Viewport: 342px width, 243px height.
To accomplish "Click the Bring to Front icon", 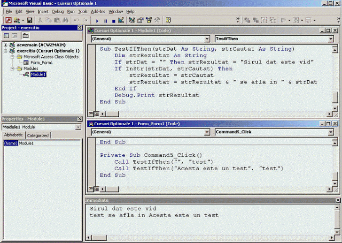I will pyautogui.click(x=247, y=20).
